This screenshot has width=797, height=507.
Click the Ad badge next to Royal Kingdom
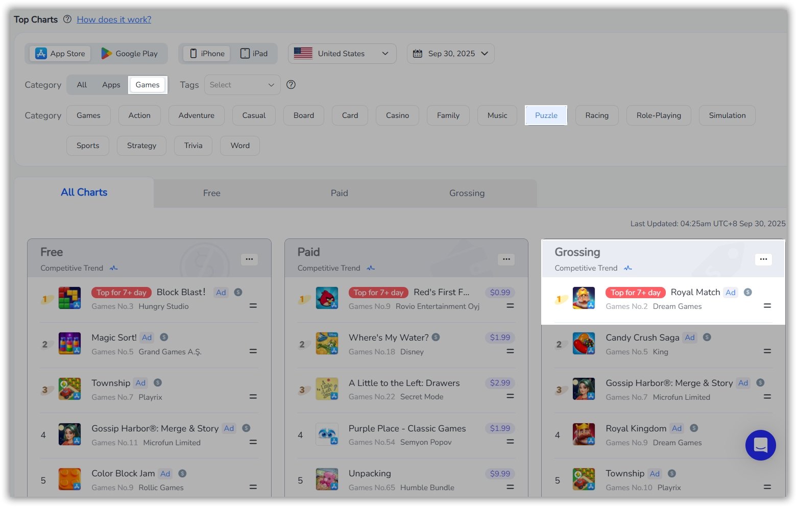pyautogui.click(x=677, y=428)
